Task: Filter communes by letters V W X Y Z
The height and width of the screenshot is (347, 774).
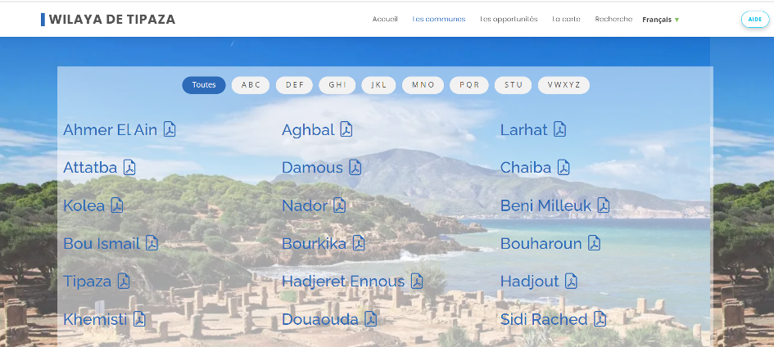Action: pos(564,85)
